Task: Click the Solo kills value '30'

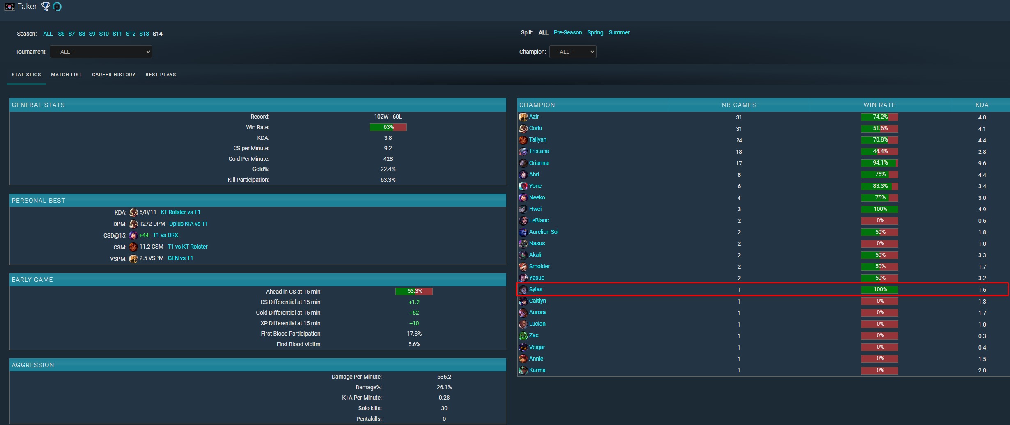Action: (x=444, y=408)
